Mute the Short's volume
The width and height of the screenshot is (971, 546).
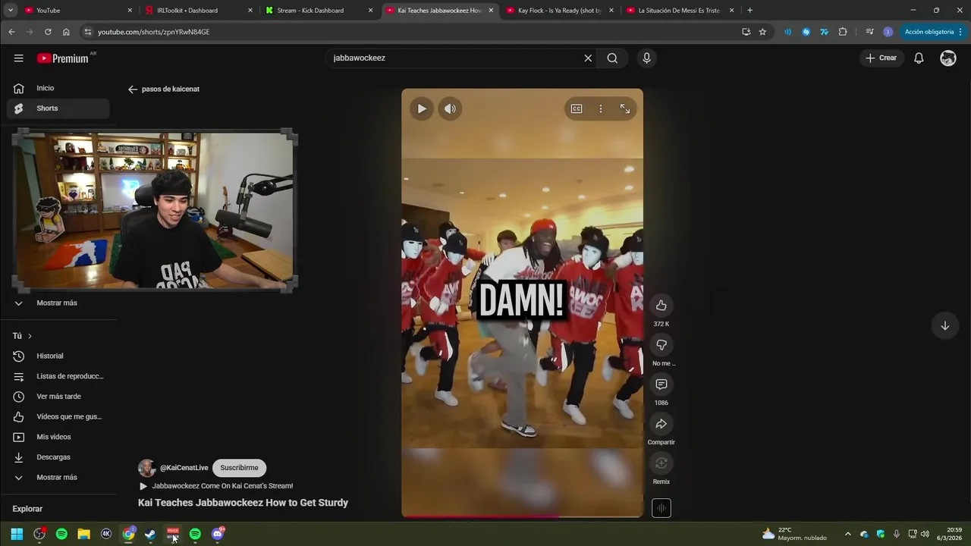(450, 108)
